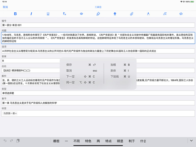
Task: Select 取消 esc shortcut entry
Action: 82,71
